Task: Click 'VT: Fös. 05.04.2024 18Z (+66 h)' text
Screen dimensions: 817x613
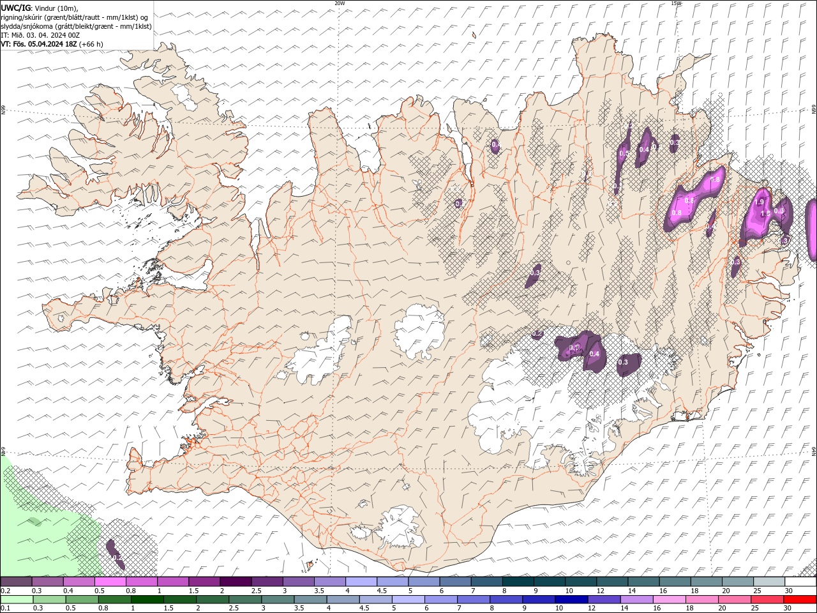Action: point(52,44)
